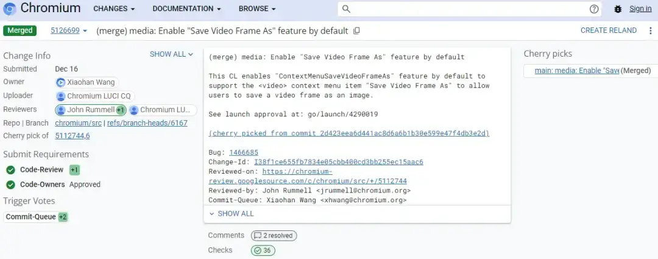Click the Code-Review green check icon
The image size is (658, 259).
(x=10, y=170)
